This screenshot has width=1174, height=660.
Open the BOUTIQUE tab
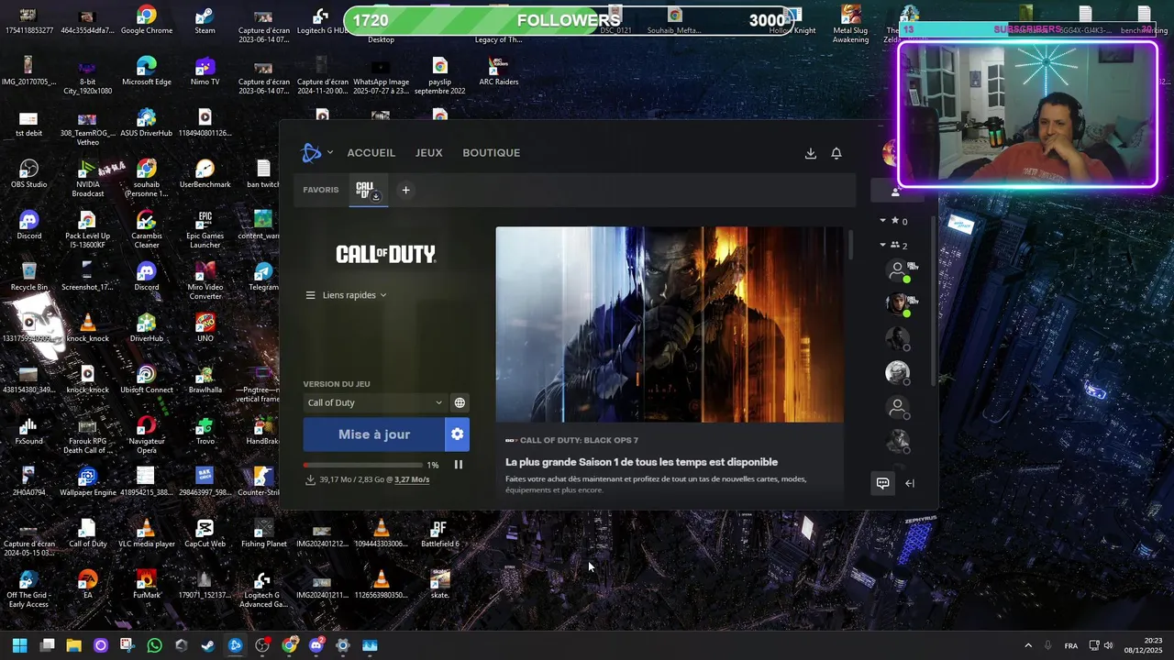coord(492,153)
